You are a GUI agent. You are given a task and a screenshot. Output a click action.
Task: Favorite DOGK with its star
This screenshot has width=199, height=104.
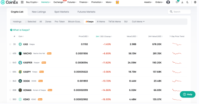tap(10, 81)
